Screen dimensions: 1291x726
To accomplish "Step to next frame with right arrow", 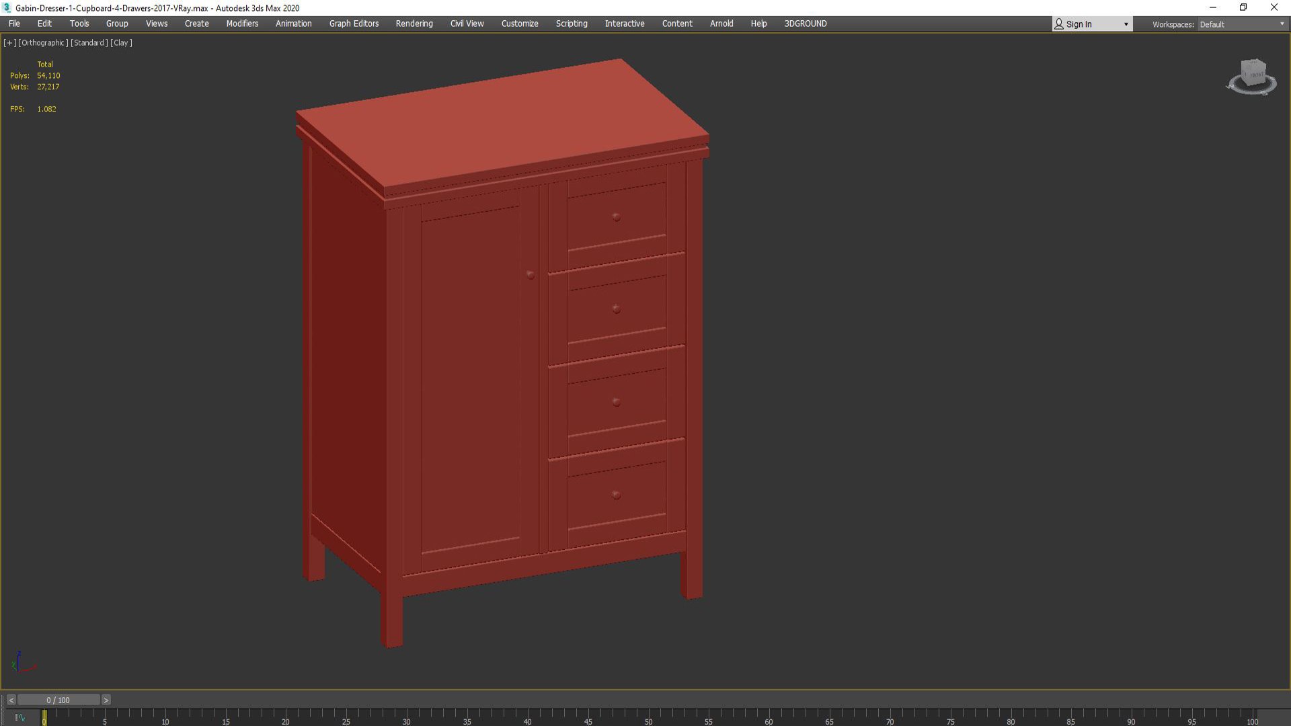I will [106, 700].
